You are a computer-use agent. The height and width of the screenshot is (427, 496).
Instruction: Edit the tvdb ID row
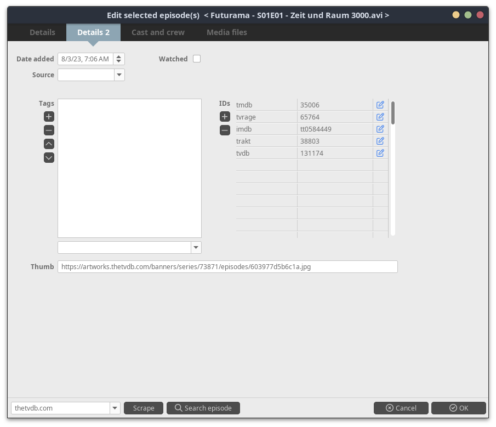[x=380, y=153]
